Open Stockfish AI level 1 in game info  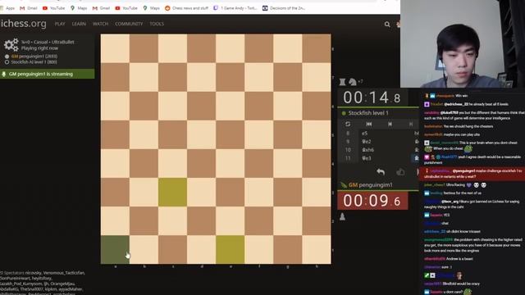(34, 62)
